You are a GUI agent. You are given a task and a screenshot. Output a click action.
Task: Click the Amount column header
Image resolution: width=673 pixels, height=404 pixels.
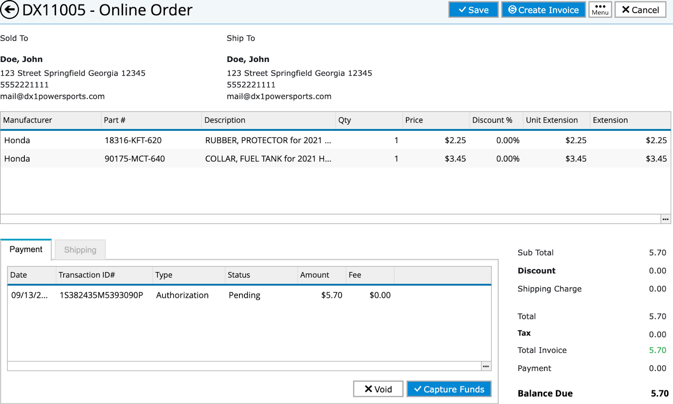(322, 275)
